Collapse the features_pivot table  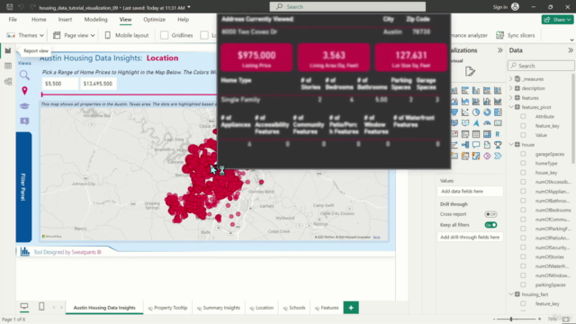[511, 107]
